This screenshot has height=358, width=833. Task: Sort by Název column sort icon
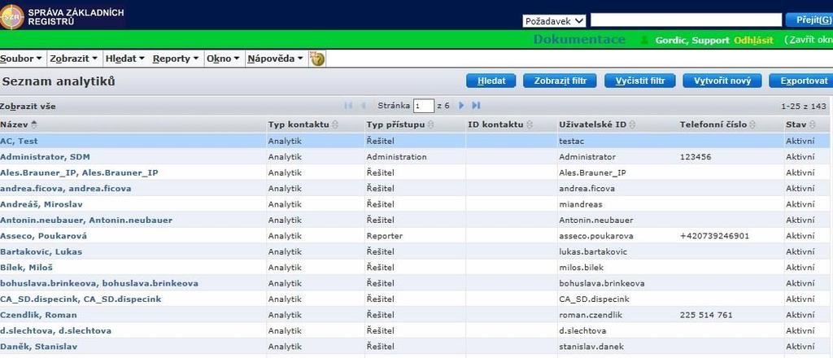[x=34, y=124]
